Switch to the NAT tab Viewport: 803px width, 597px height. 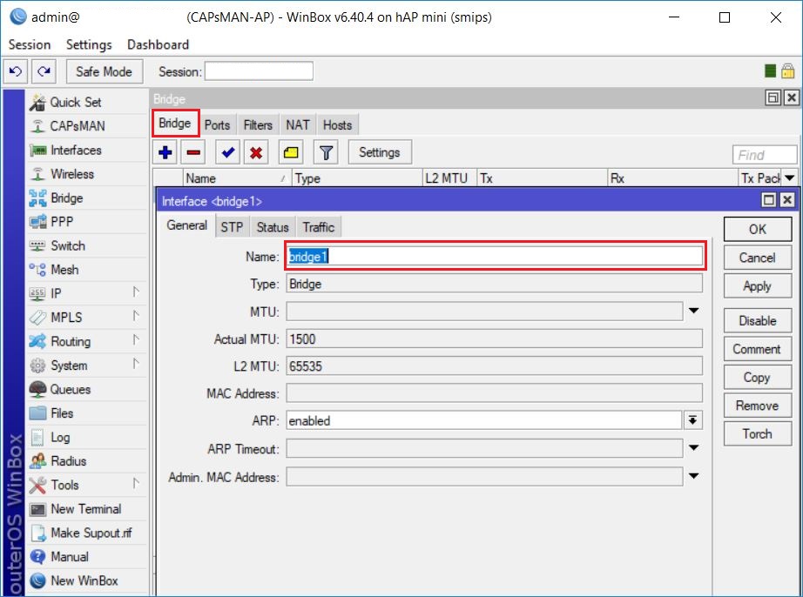(x=298, y=125)
